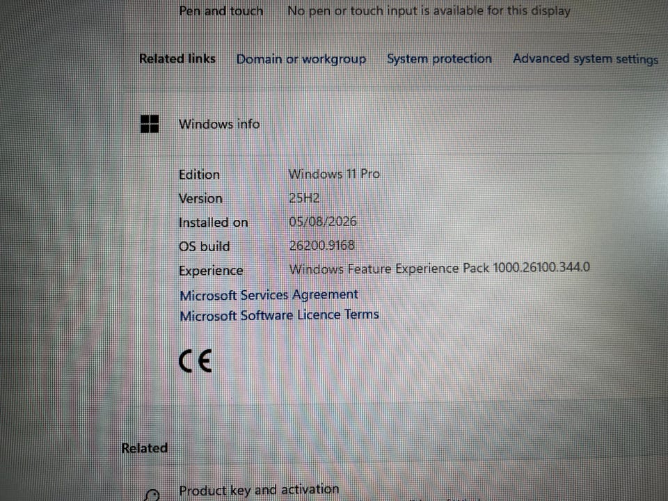
Task: Open Product key and activation
Action: click(x=259, y=490)
